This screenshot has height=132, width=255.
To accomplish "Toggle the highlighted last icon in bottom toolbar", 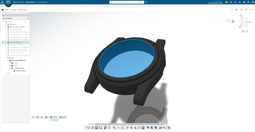I will pyautogui.click(x=168, y=128).
